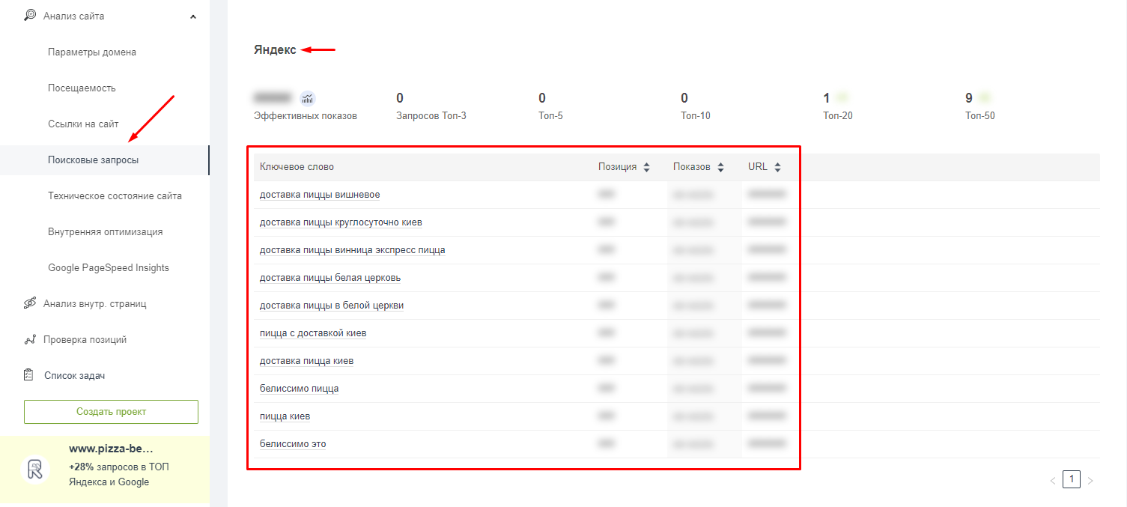Open Параметры домена menu item
Screen dimensions: 1127x507
[92, 52]
